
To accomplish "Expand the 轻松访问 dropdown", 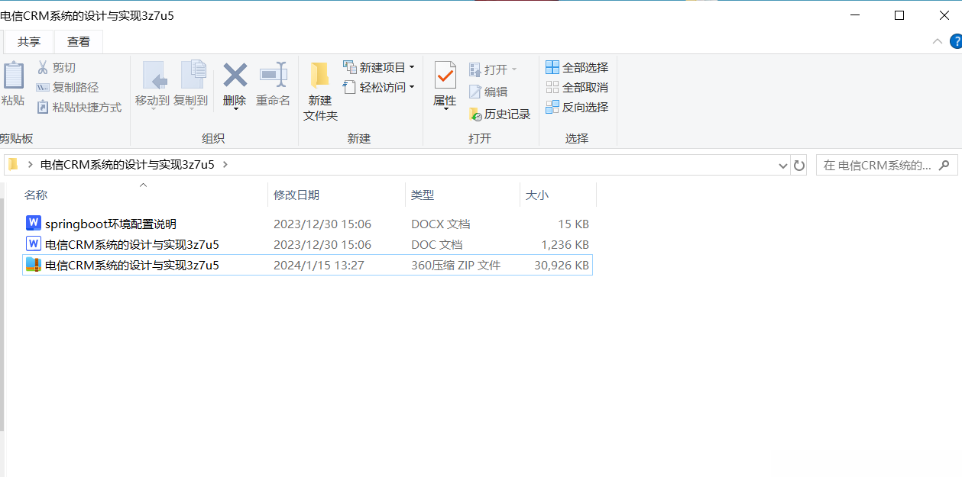I will click(x=411, y=87).
